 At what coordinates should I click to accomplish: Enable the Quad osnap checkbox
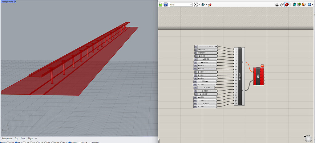click(53, 143)
